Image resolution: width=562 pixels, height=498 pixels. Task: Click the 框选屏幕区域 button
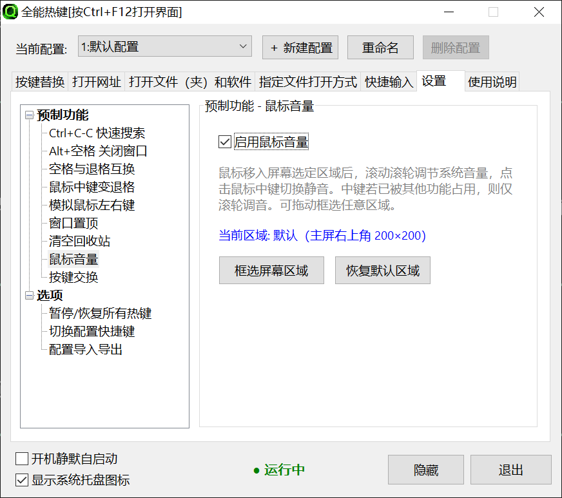point(271,271)
